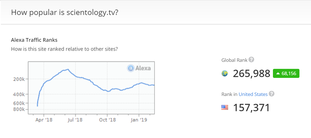Image resolution: width=311 pixels, height=138 pixels.
Task: Click the Global Rank help question mark icon
Action: 251,60
